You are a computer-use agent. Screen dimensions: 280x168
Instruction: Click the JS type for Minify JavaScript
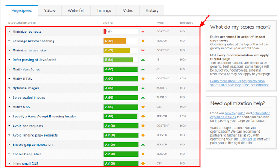click(x=158, y=69)
